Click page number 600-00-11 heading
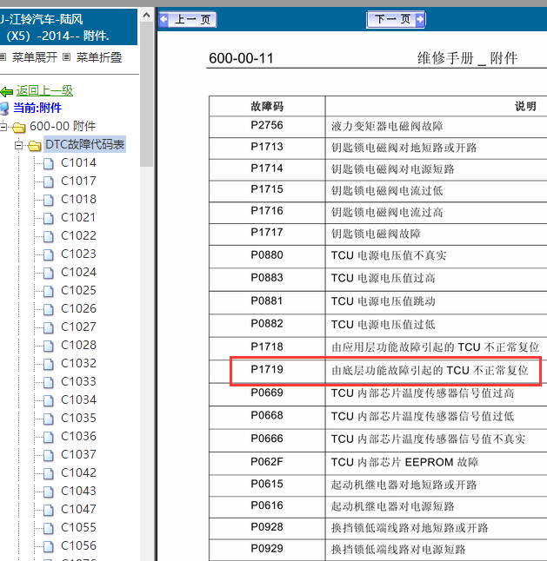 [x=241, y=58]
